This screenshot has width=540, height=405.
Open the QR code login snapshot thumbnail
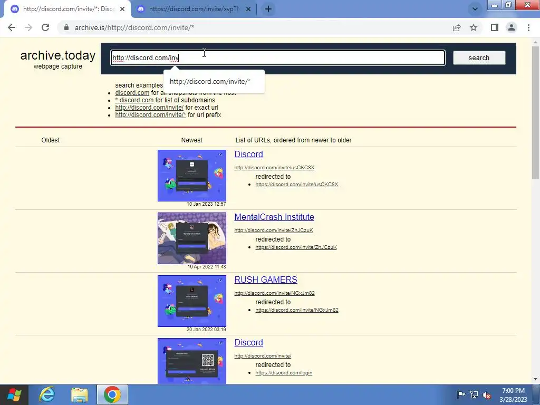(192, 361)
